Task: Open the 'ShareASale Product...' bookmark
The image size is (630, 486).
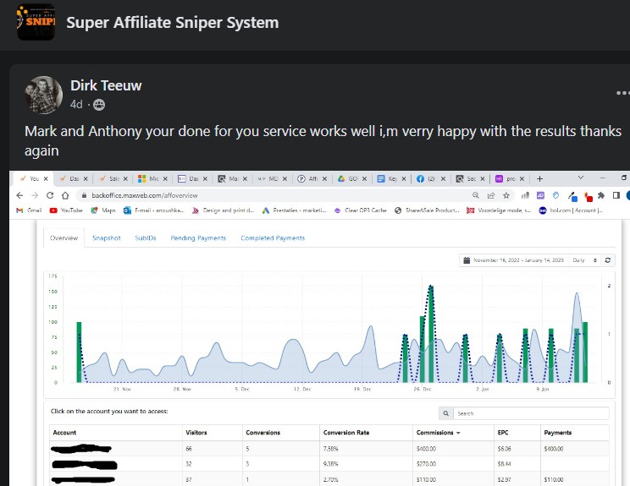Action: [427, 210]
